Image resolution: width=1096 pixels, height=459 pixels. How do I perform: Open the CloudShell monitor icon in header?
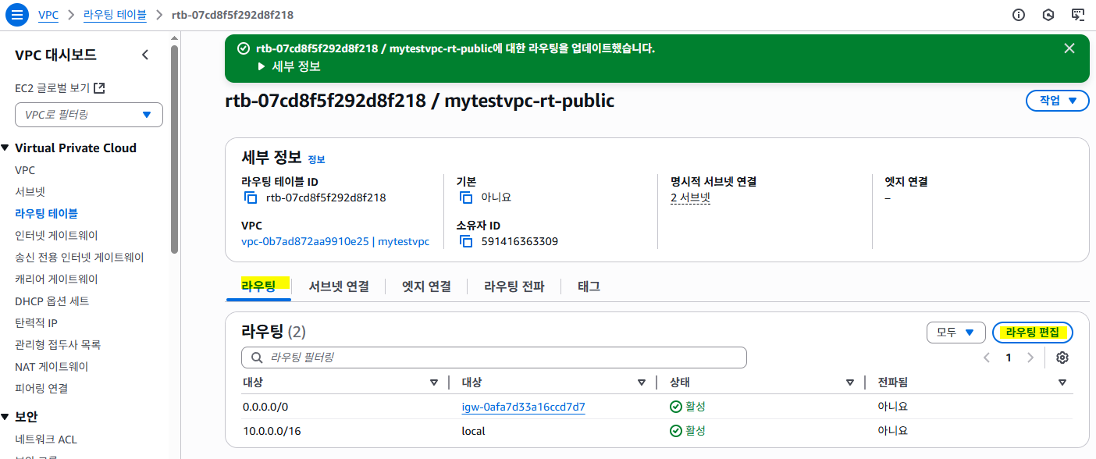pos(1078,15)
